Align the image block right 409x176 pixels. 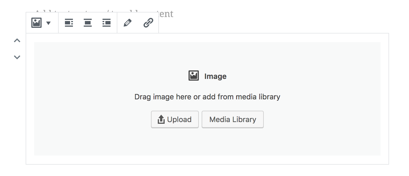pyautogui.click(x=107, y=23)
